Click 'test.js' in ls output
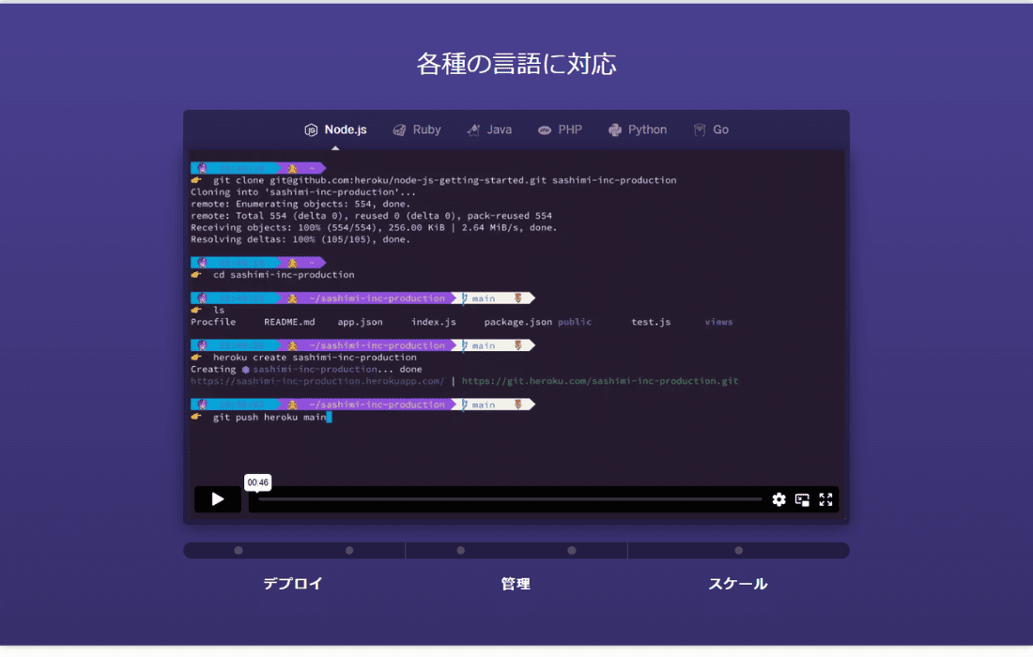Viewport: 1033px width, 657px height. (651, 322)
